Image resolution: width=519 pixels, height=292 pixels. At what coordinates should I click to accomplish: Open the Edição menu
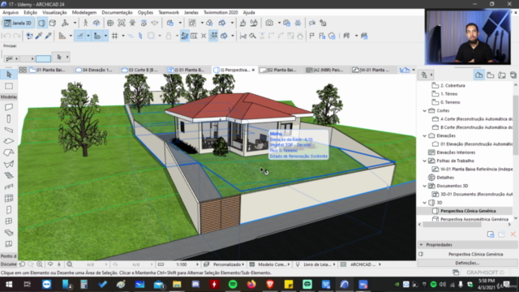click(x=31, y=12)
